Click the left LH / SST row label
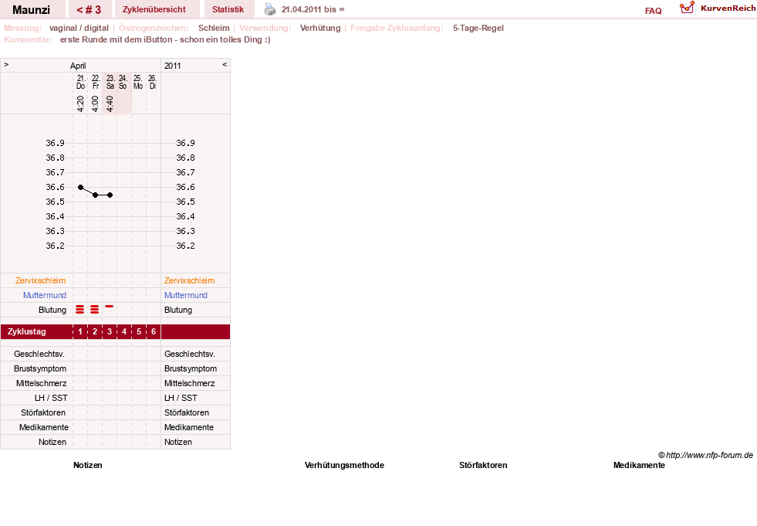This screenshot has height=526, width=757. click(51, 398)
